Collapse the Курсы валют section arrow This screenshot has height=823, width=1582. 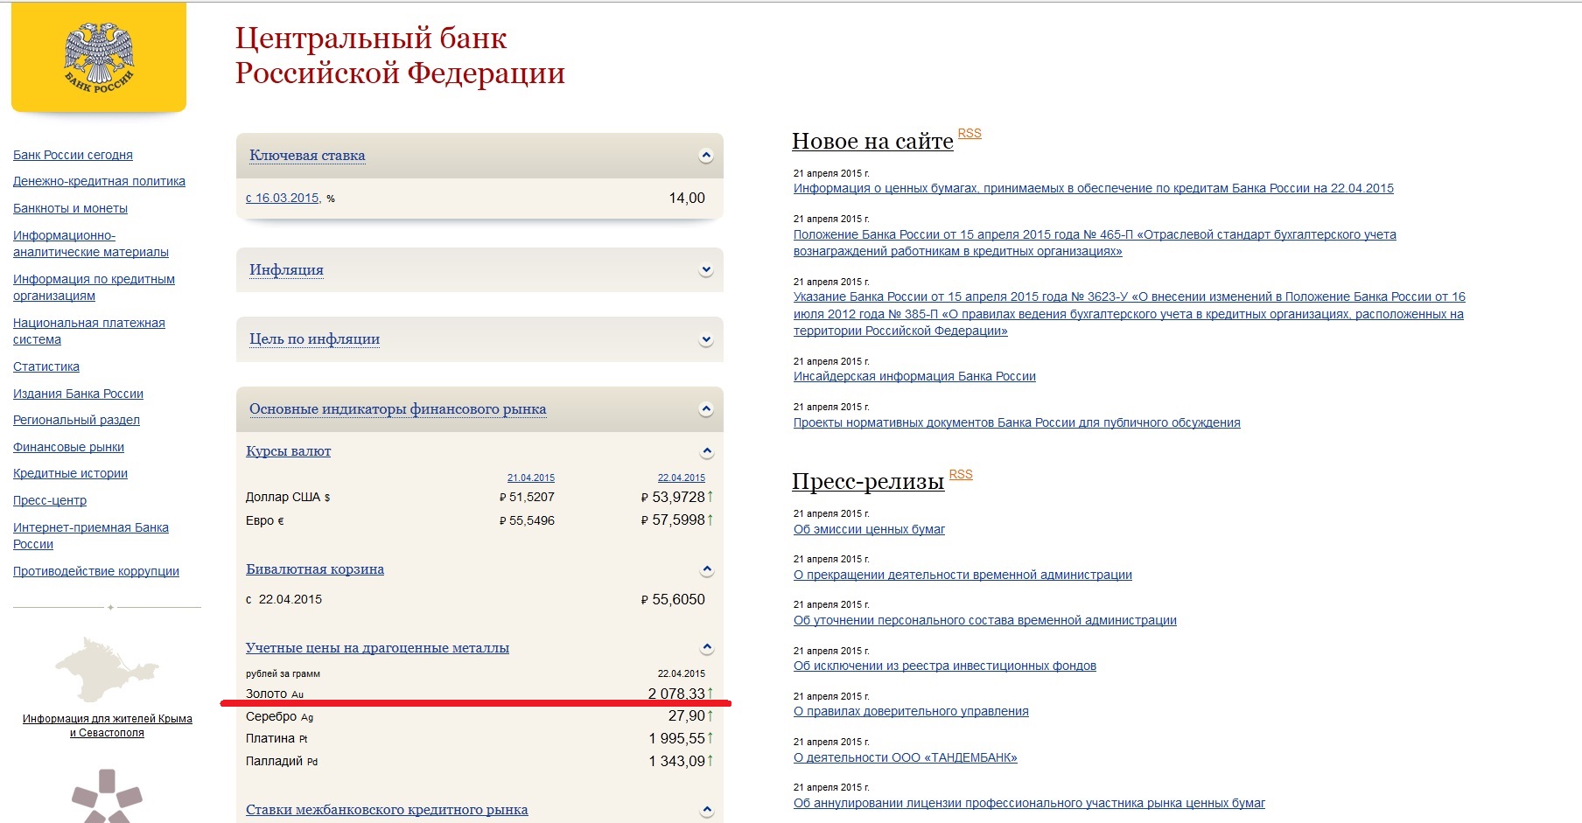pos(707,452)
